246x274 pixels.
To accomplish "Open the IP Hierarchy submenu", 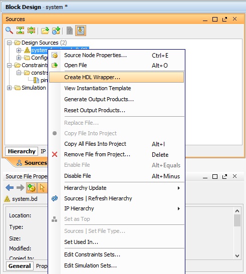I will tap(117, 208).
